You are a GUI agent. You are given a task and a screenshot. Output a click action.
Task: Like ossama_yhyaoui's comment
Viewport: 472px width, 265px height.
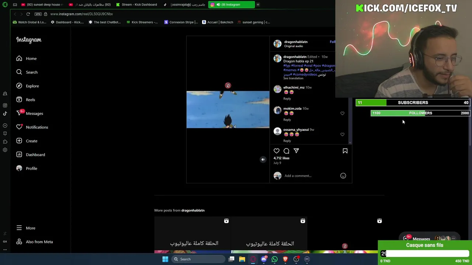coord(342,134)
